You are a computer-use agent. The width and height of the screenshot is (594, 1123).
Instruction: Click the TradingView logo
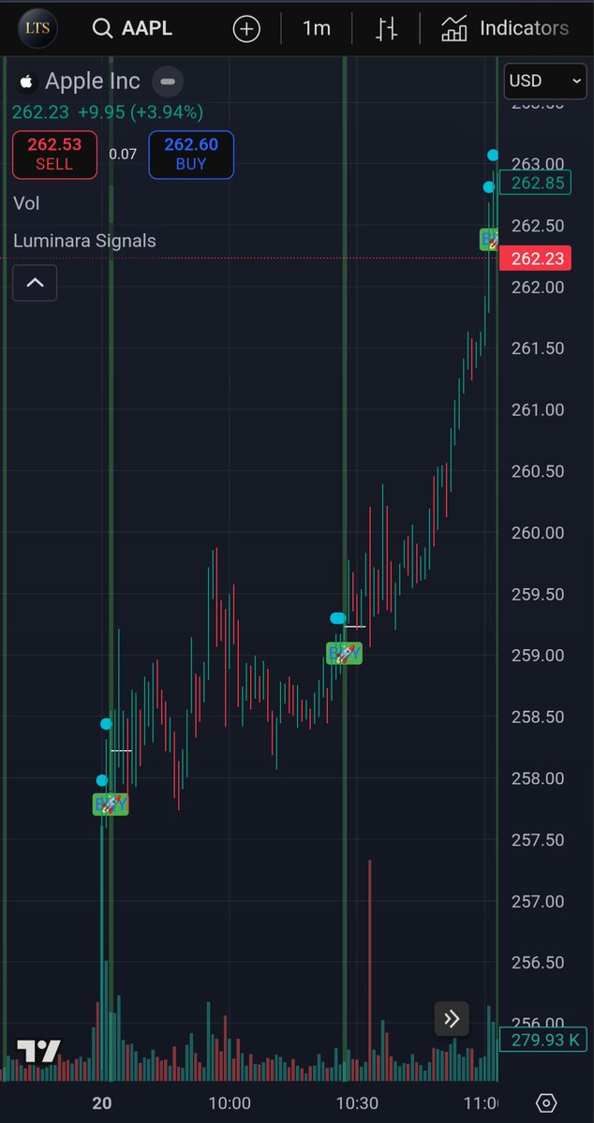(39, 1051)
